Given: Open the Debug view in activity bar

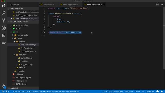Looking at the screenshot, I should 4,28.
